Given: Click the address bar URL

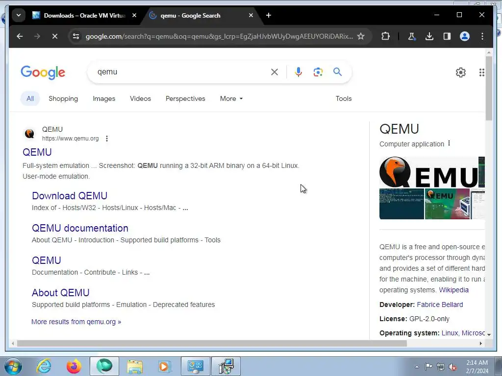Looking at the screenshot, I should point(219,36).
